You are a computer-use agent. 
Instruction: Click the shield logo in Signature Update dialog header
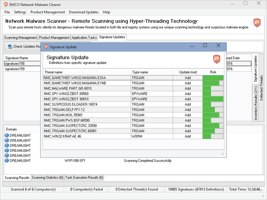(217, 59)
